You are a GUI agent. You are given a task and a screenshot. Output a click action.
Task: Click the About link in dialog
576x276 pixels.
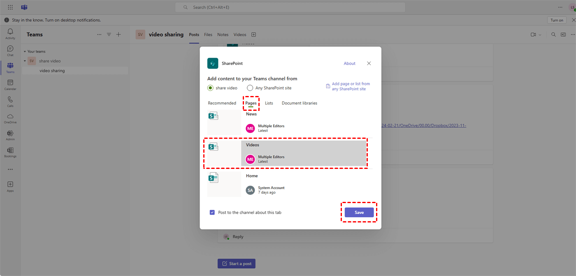(x=350, y=63)
